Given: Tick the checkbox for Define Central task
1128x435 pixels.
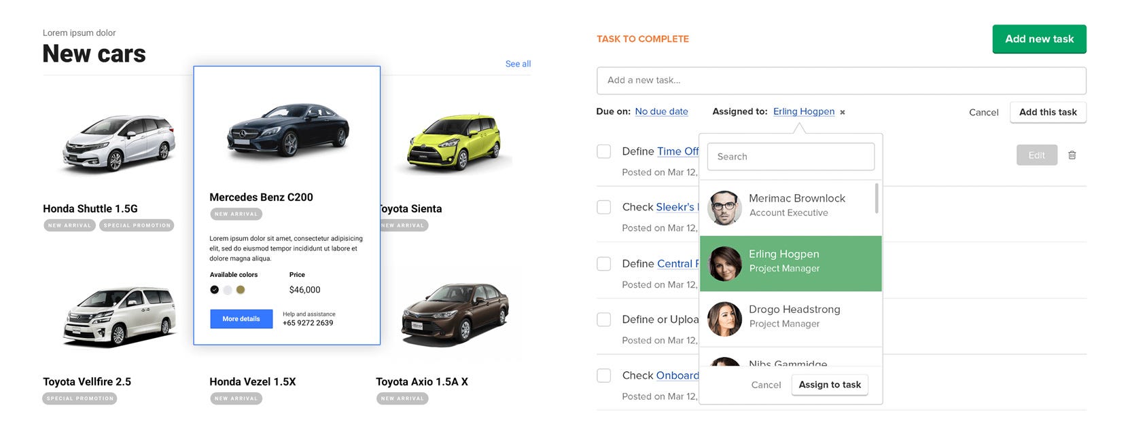Looking at the screenshot, I should coord(603,263).
